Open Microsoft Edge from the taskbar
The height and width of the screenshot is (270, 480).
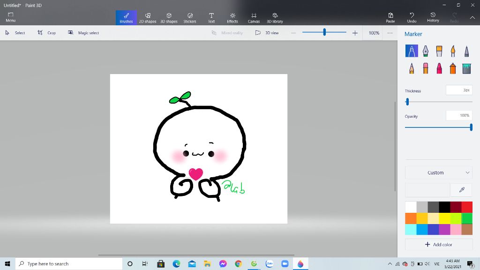pyautogui.click(x=176, y=263)
